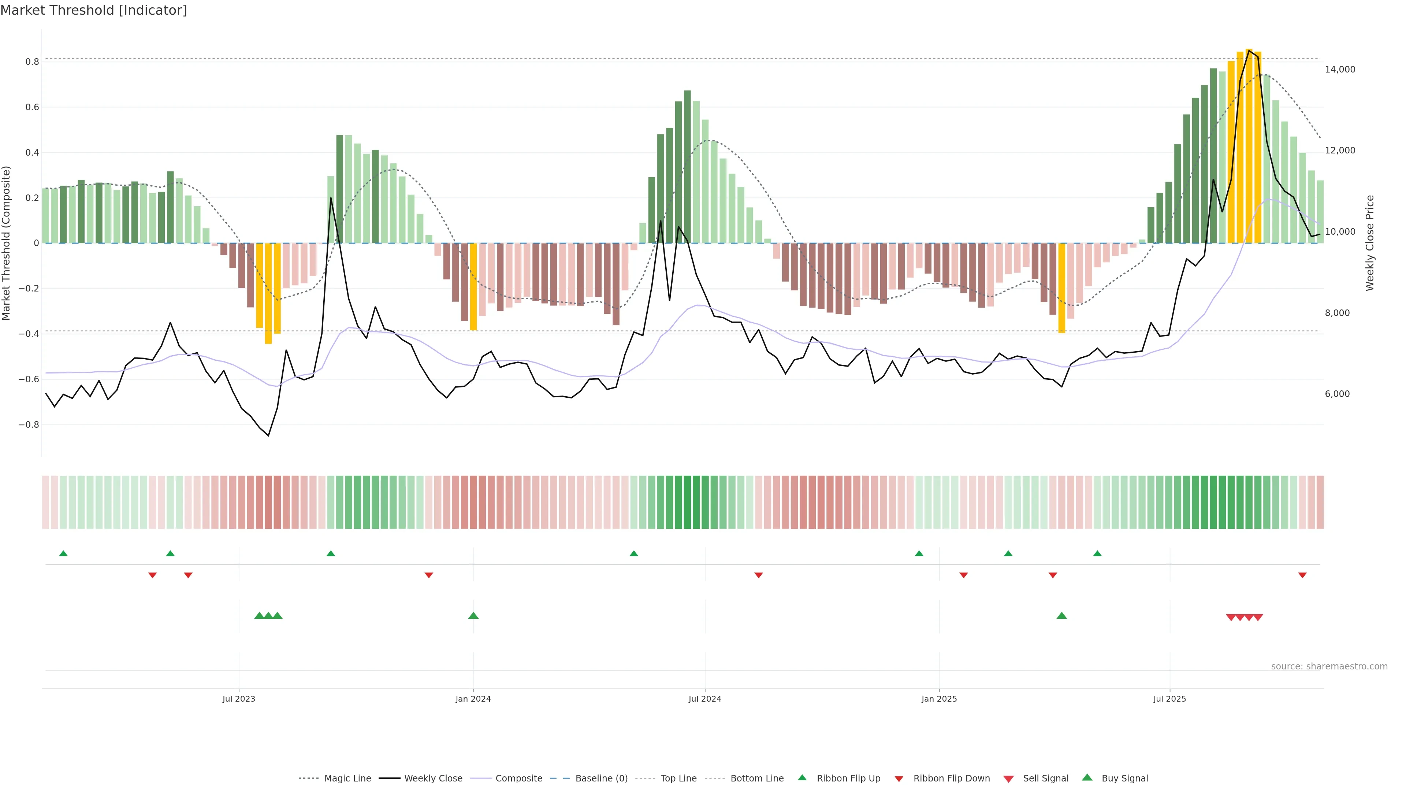Click the Jan 2025 x-axis label
The height and width of the screenshot is (791, 1406).
click(x=939, y=699)
